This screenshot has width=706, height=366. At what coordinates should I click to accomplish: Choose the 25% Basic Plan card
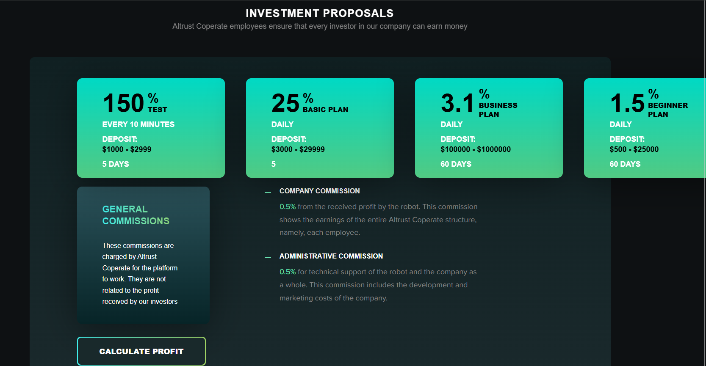pos(320,128)
